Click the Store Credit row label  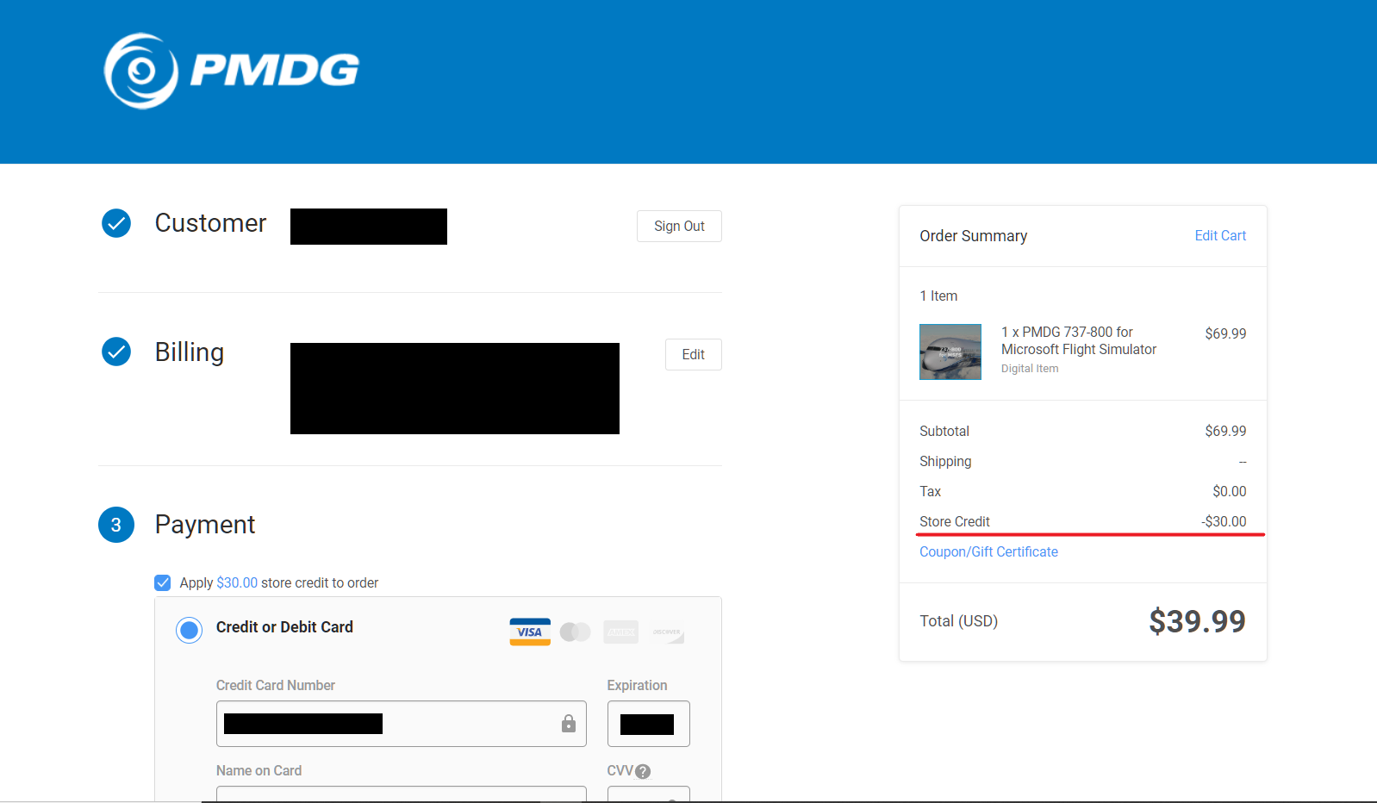tap(954, 522)
